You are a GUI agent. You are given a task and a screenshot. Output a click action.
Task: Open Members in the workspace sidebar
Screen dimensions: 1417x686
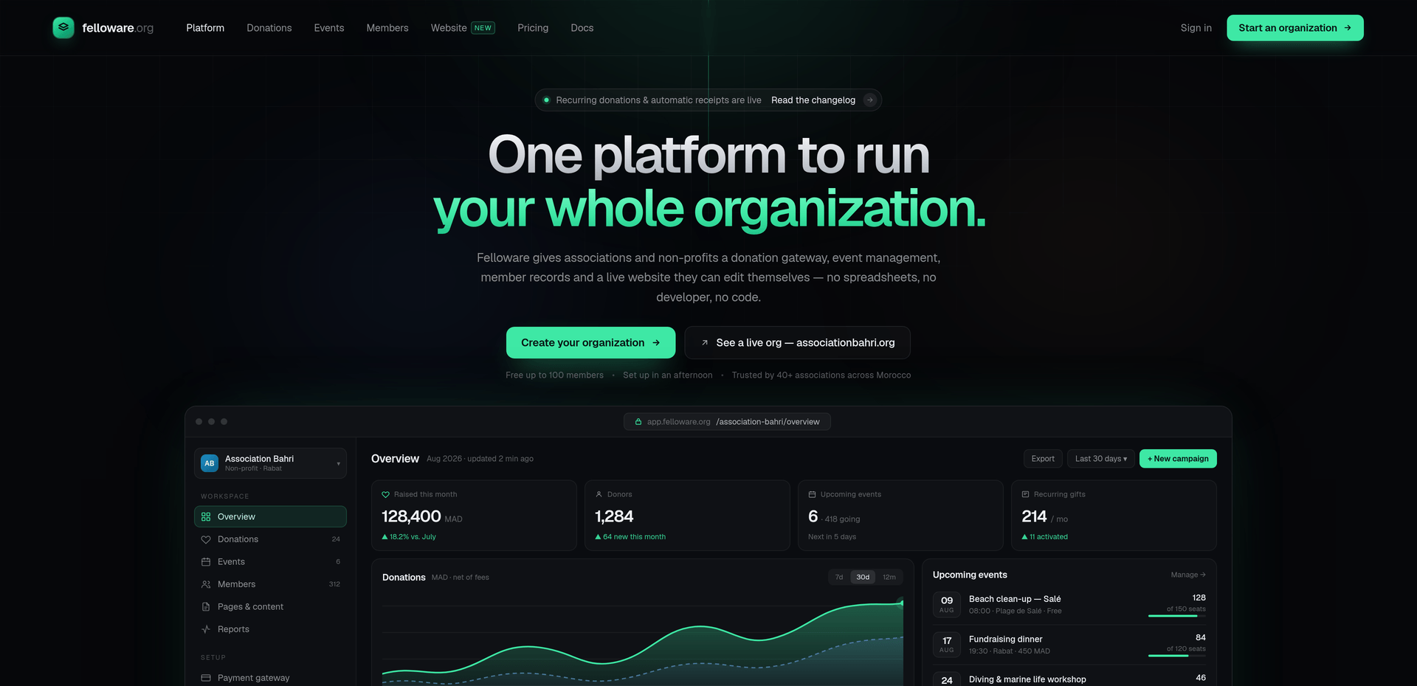pos(270,584)
